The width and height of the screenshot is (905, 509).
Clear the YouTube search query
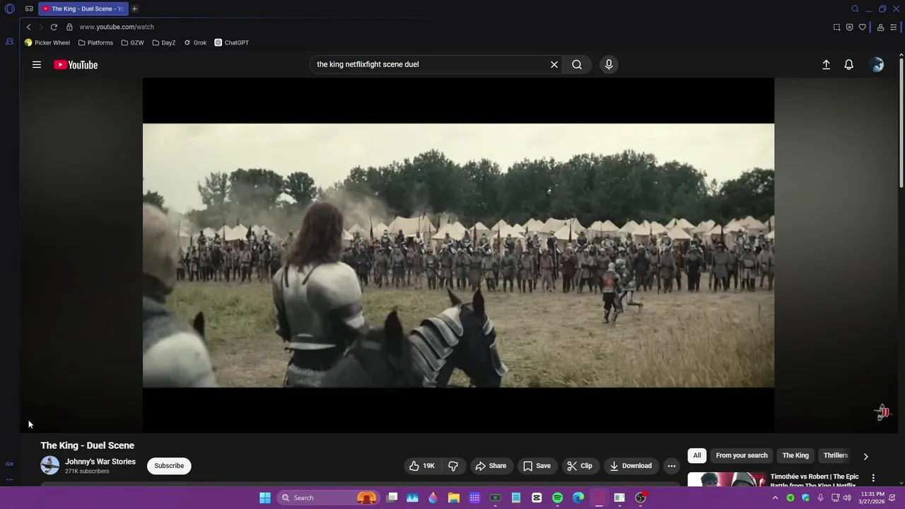554,64
